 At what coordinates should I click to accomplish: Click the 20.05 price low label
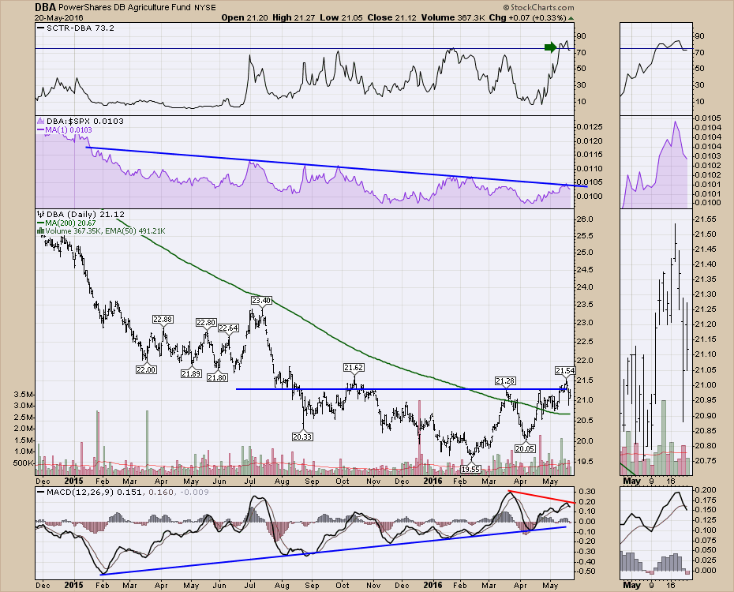click(525, 448)
